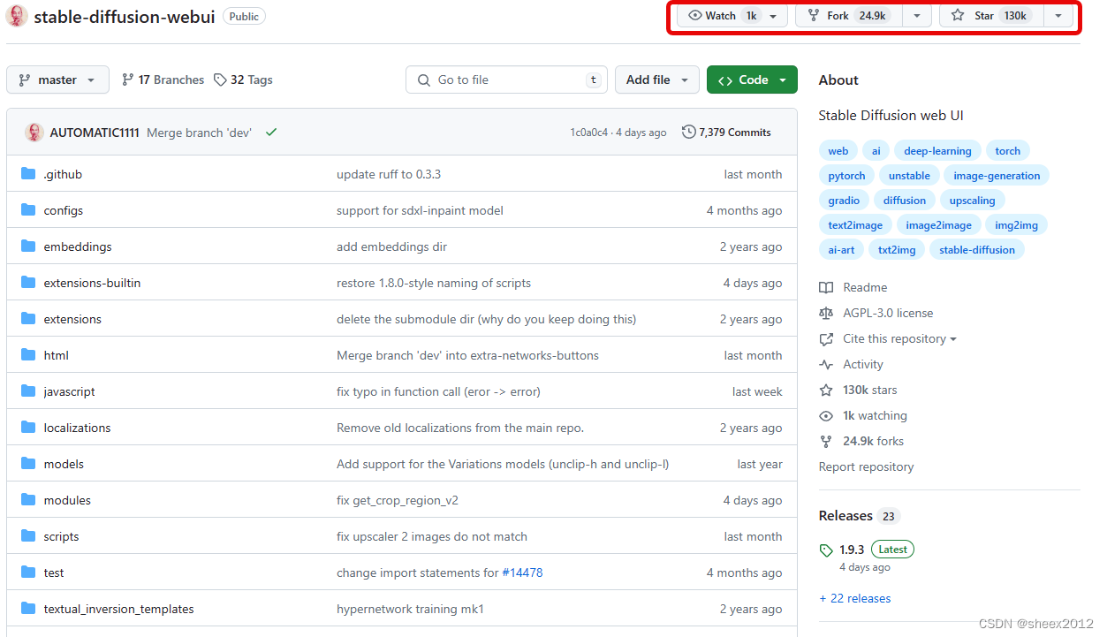
Task: Click the green checkmark commit status icon
Action: 271,133
